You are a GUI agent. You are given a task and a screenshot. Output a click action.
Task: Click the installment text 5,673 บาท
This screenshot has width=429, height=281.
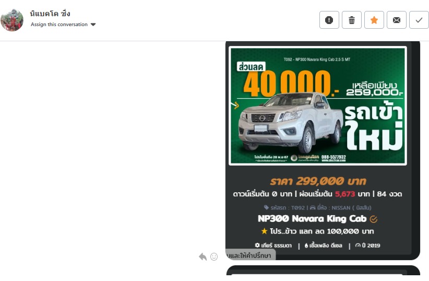pyautogui.click(x=352, y=194)
